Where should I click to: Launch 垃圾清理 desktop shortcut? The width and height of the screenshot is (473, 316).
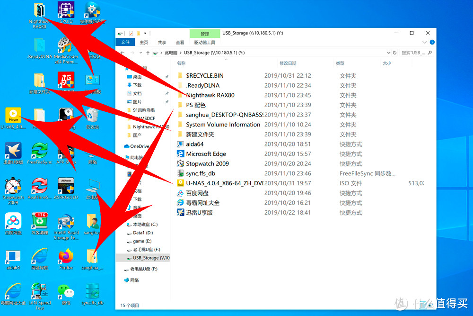coord(40,224)
